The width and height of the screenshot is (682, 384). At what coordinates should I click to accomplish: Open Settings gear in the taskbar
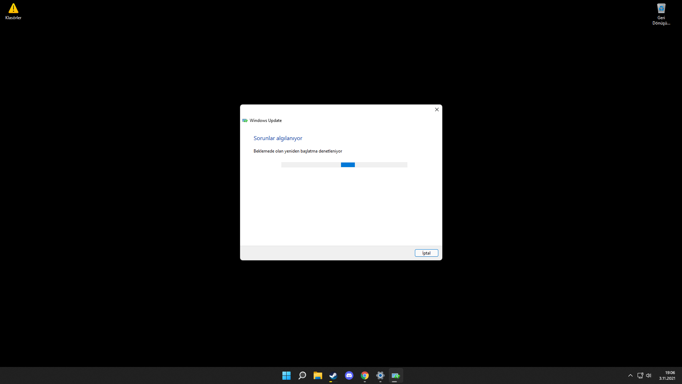380,375
